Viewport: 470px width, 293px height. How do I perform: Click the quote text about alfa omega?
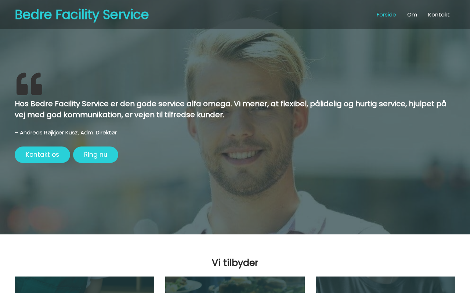coord(231,109)
